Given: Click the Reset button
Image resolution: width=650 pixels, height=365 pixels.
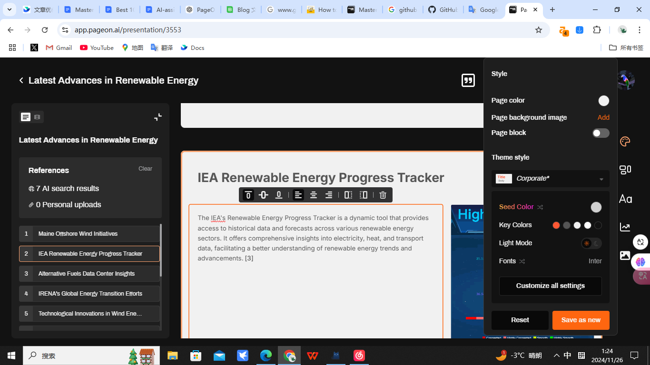Looking at the screenshot, I should [x=520, y=320].
